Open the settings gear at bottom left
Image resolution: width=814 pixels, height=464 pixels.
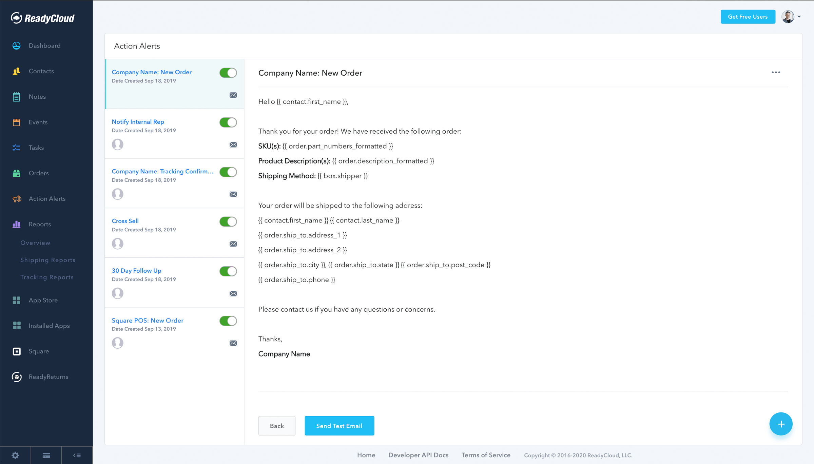[15, 455]
